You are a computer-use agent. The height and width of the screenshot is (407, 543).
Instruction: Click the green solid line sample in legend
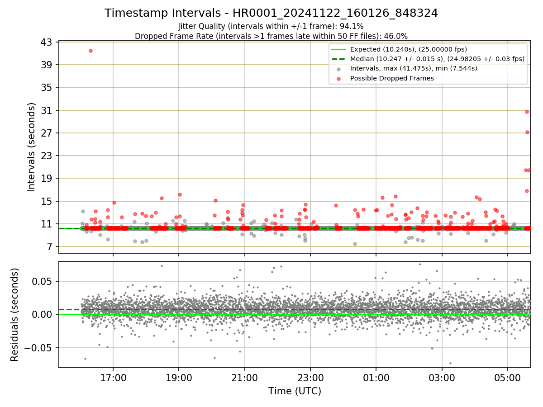click(338, 50)
